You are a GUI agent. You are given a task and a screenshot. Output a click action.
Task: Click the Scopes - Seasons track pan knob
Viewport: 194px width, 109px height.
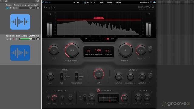pyautogui.click(x=38, y=8)
